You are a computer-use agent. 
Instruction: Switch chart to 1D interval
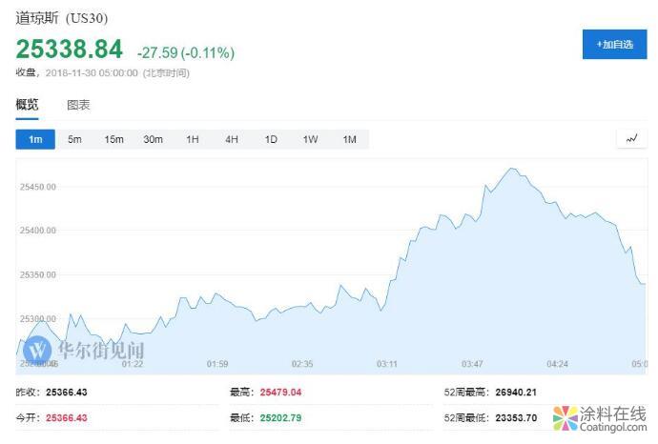pos(271,140)
